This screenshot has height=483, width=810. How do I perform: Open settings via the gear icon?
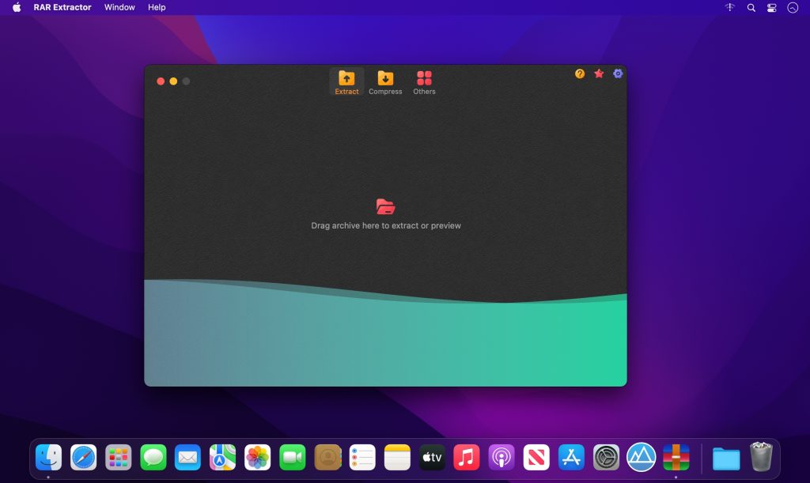617,74
